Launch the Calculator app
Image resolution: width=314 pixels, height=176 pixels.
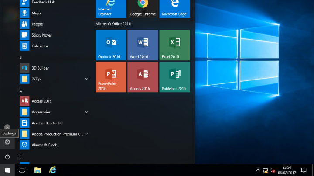pyautogui.click(x=54, y=46)
